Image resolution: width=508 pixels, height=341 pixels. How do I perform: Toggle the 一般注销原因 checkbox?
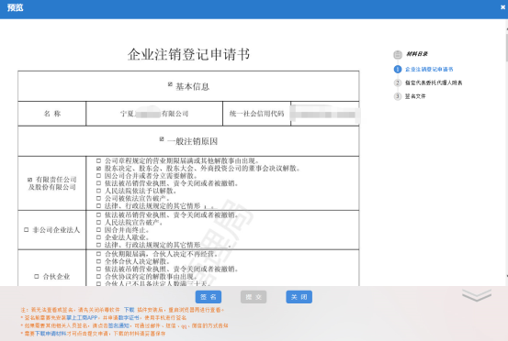coord(162,139)
